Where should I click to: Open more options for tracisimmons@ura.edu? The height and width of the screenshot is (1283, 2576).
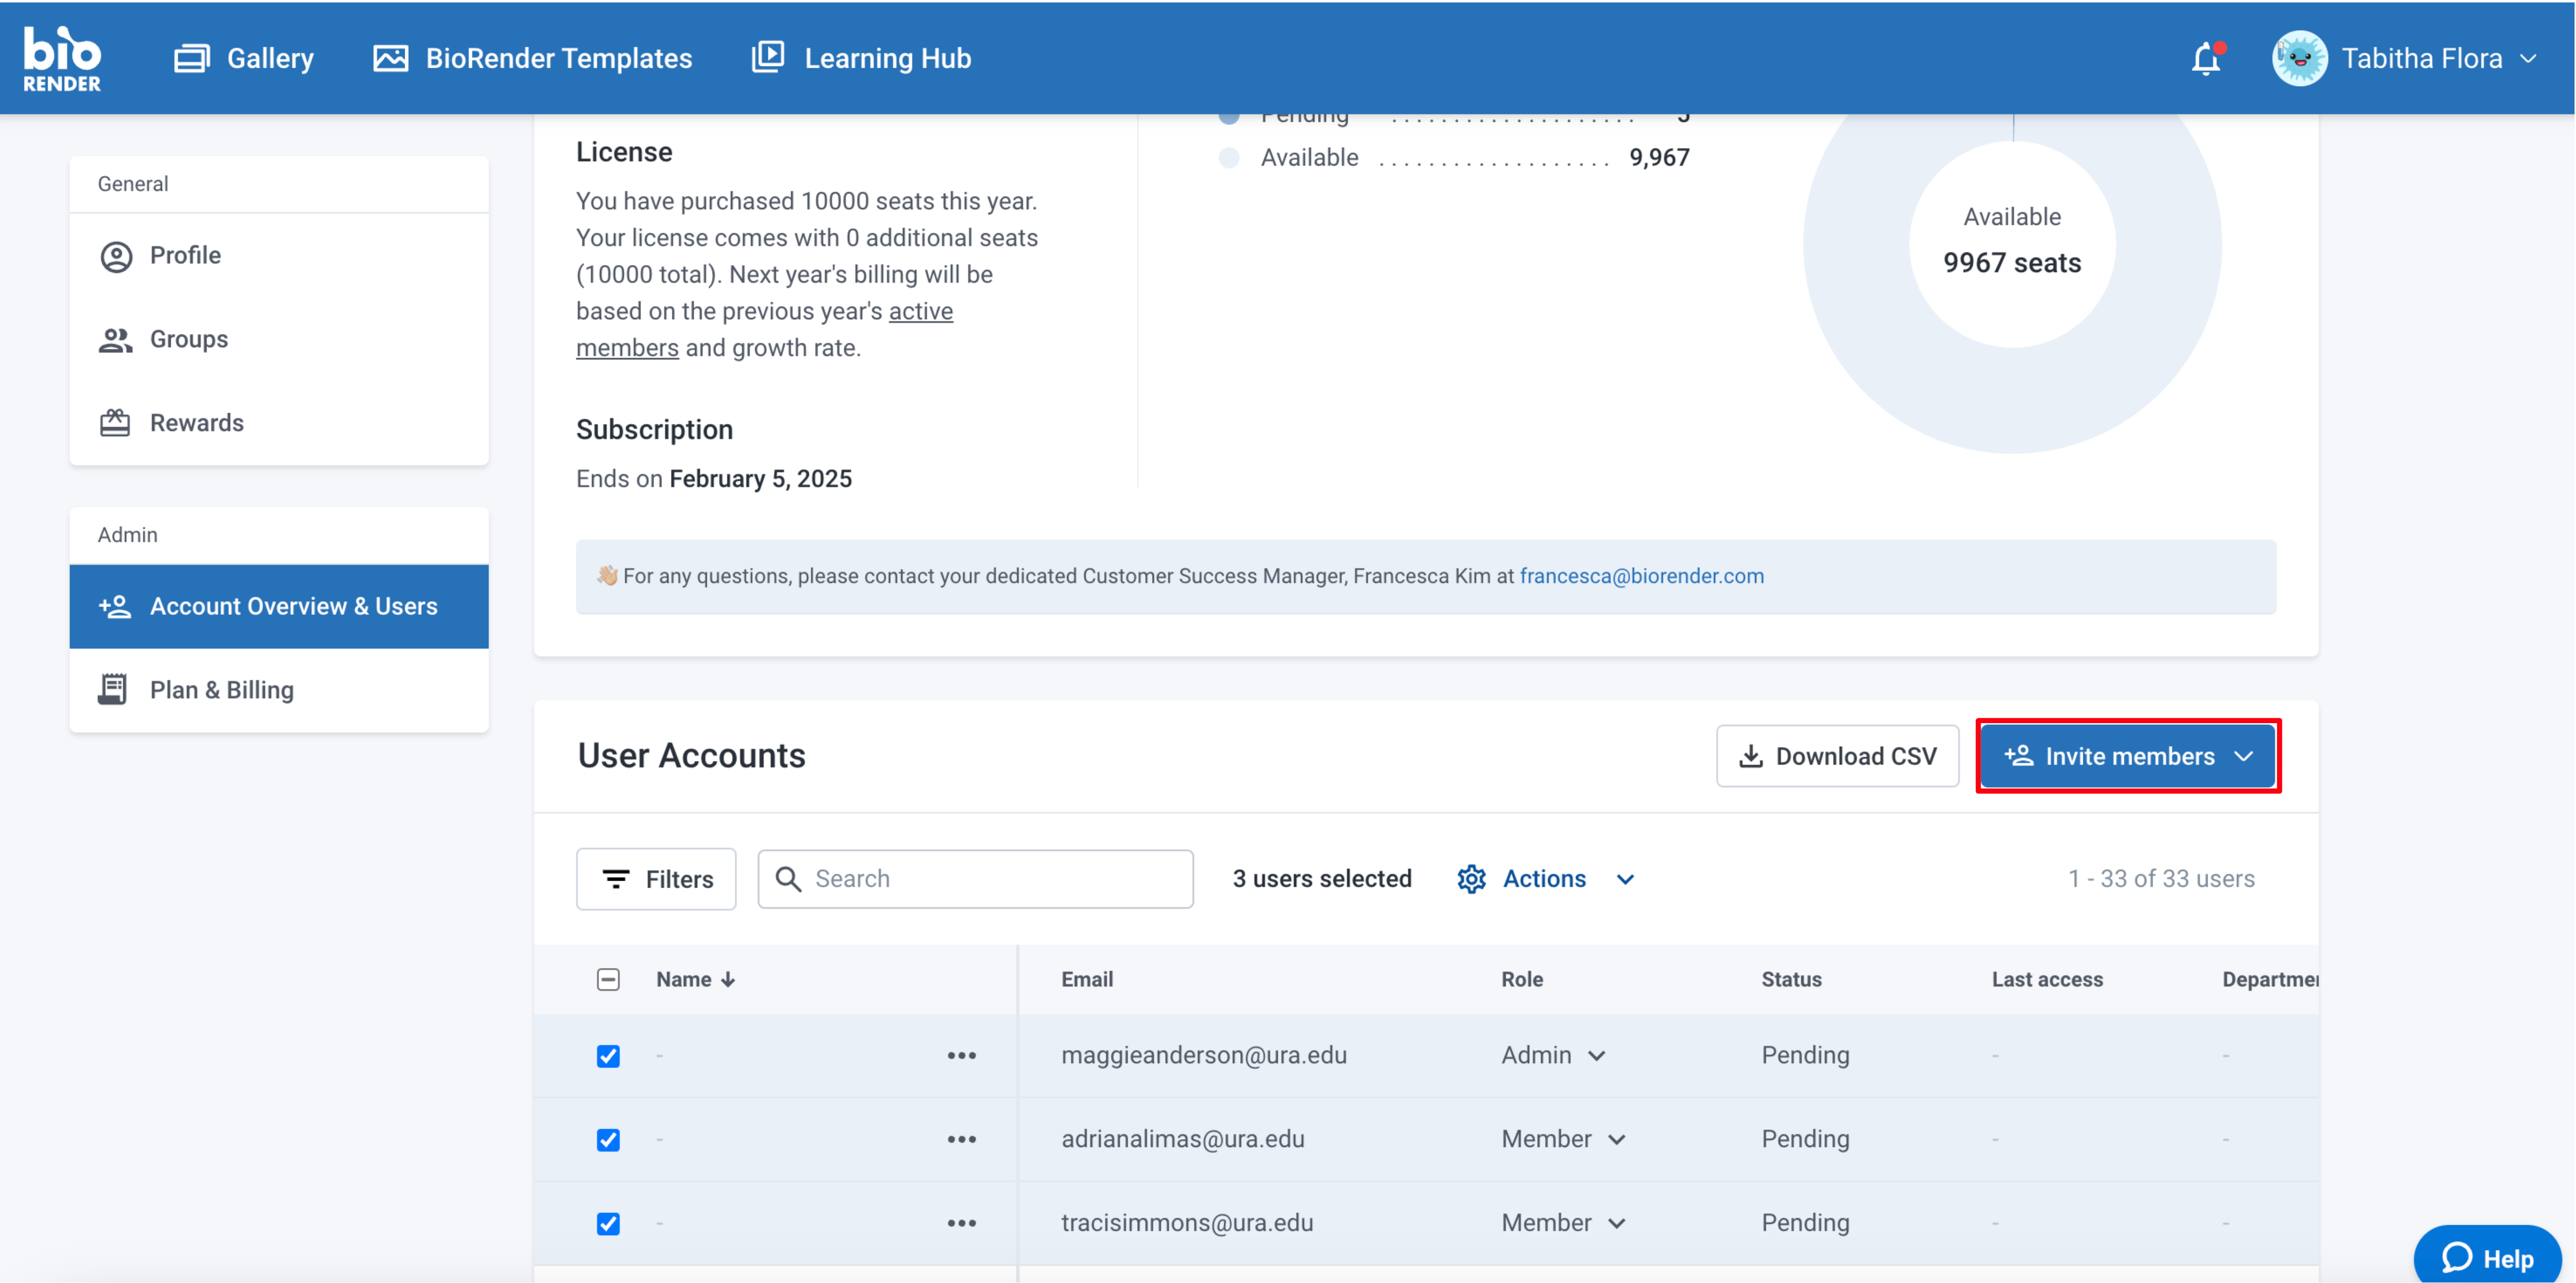(x=961, y=1224)
